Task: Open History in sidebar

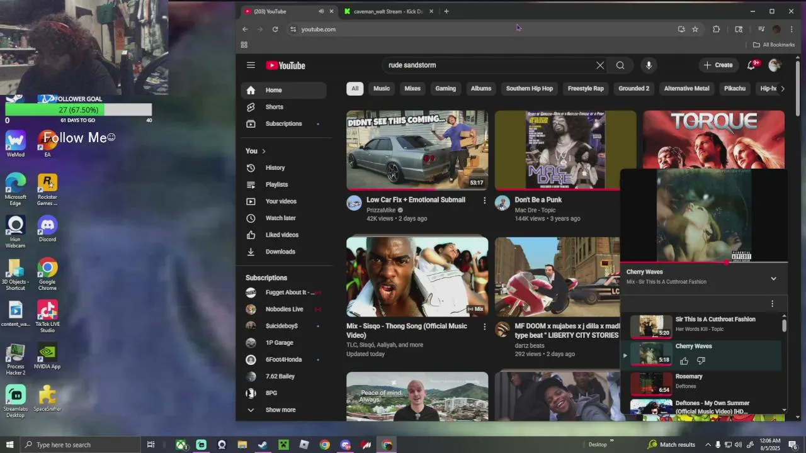Action: [283, 168]
